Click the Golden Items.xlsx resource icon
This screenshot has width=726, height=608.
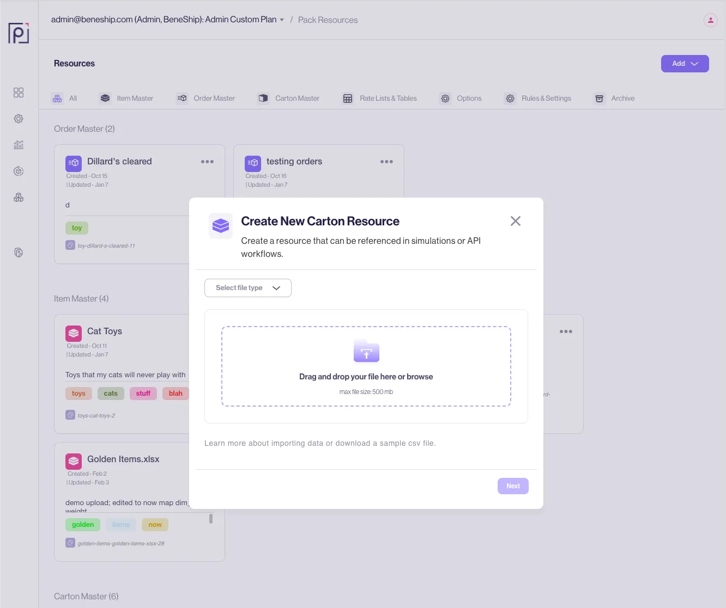tap(74, 461)
